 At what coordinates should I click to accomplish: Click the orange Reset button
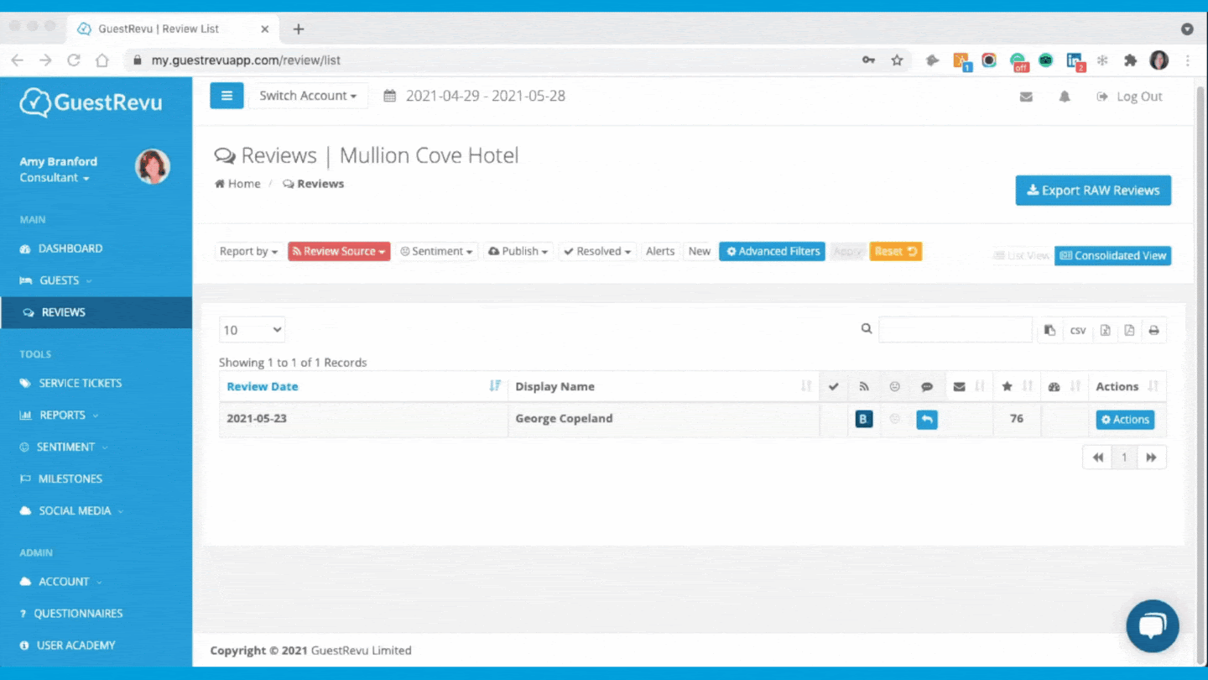896,251
